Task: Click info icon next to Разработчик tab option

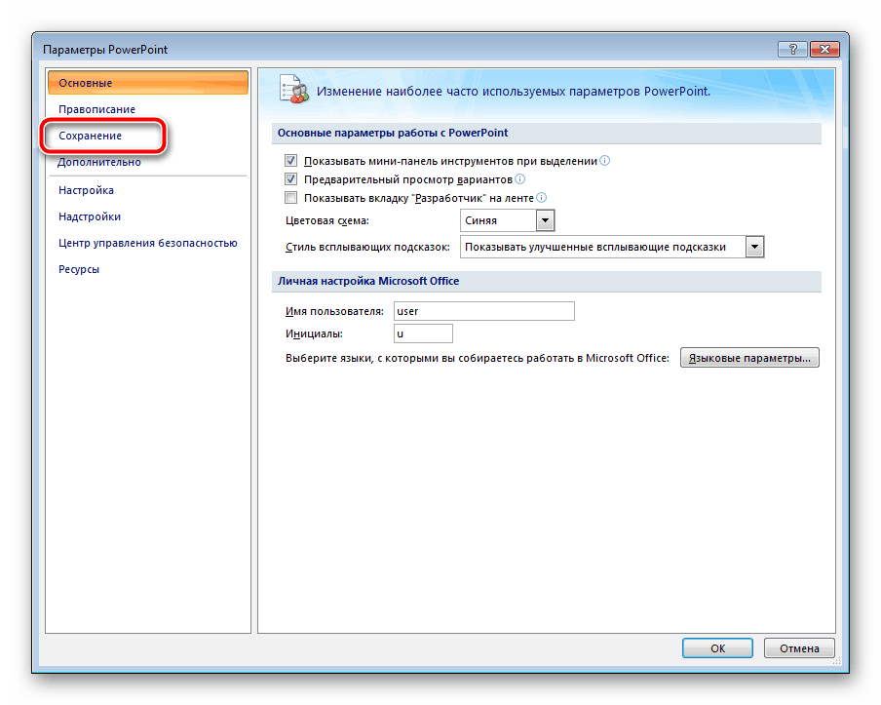Action: 541,198
